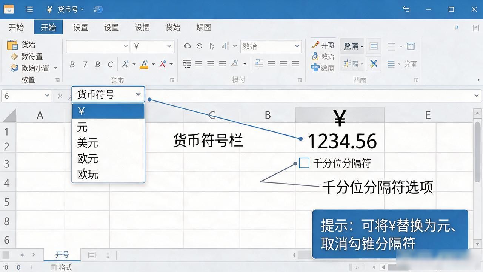Click the 数始 button with stamp icon

(x=323, y=56)
